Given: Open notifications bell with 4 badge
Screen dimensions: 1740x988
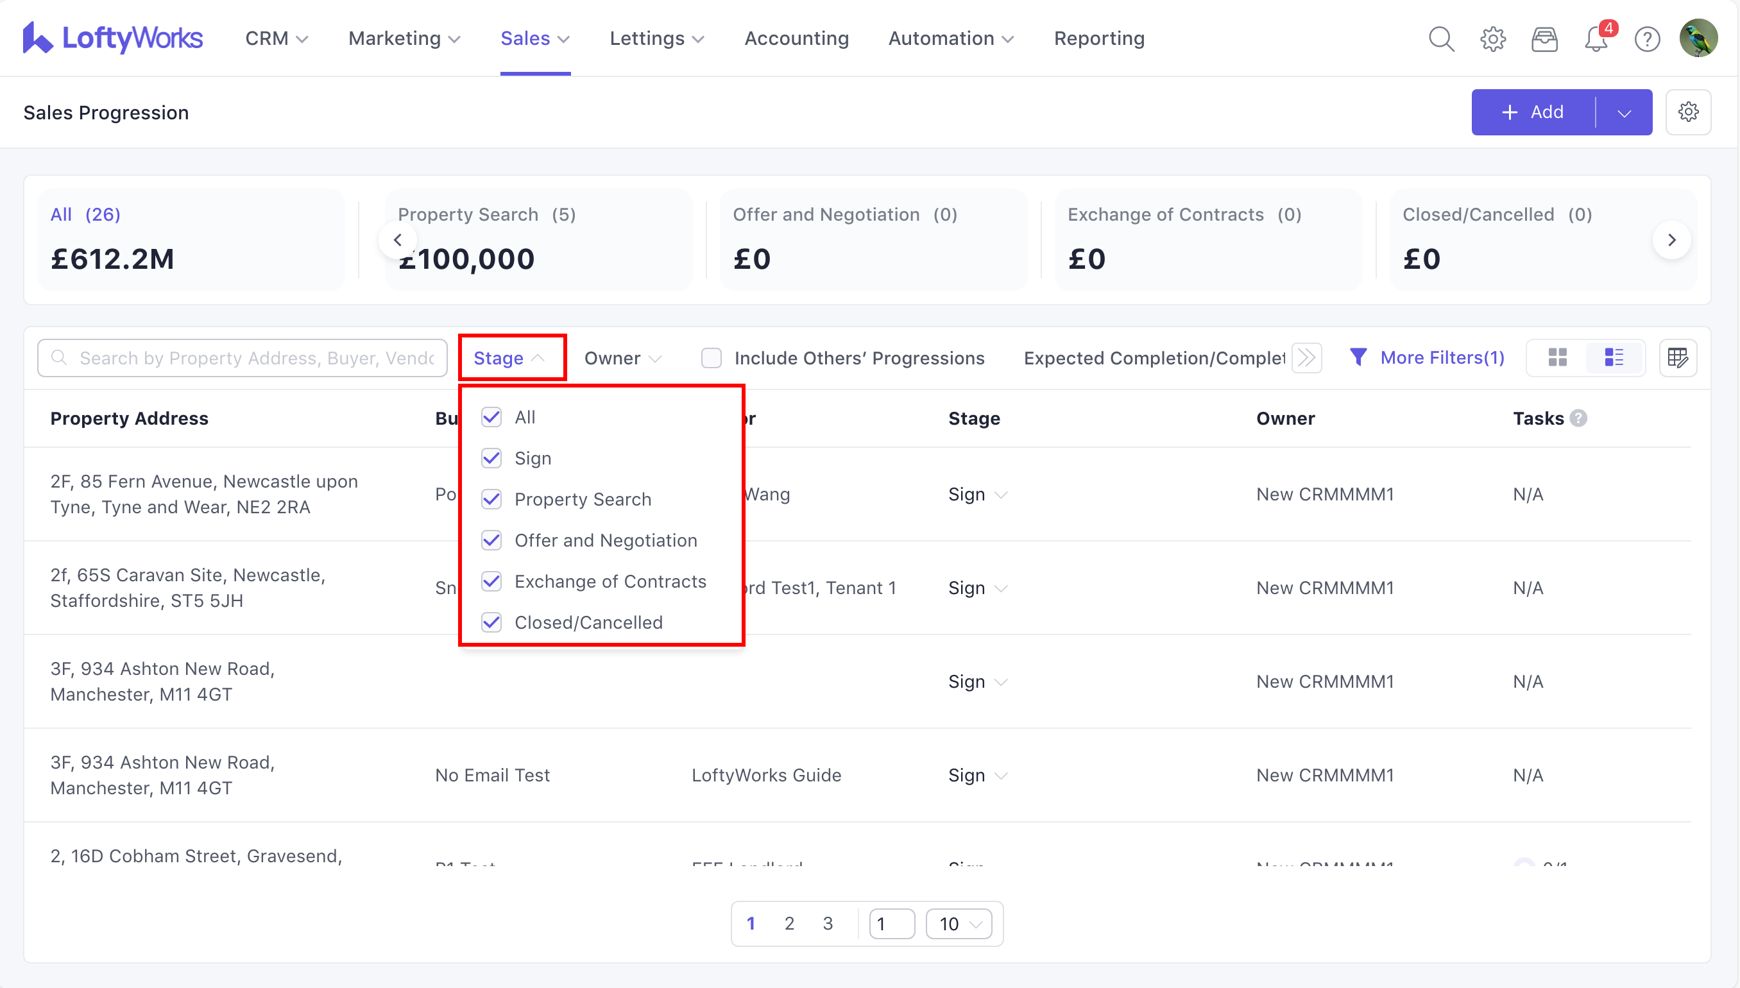Looking at the screenshot, I should (x=1596, y=38).
